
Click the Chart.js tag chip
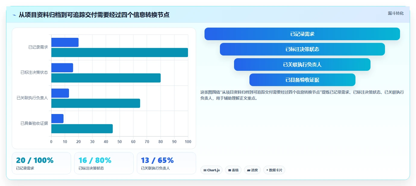coord(211,170)
